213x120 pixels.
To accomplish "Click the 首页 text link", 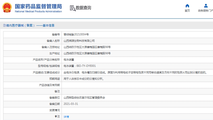I will [187, 11].
